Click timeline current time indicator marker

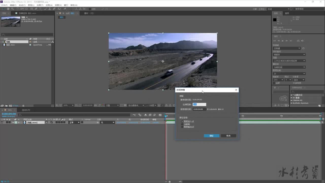[166, 116]
